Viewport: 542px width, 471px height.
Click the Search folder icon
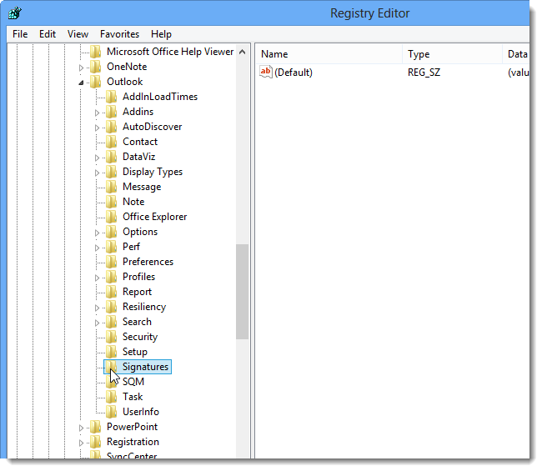click(x=111, y=322)
